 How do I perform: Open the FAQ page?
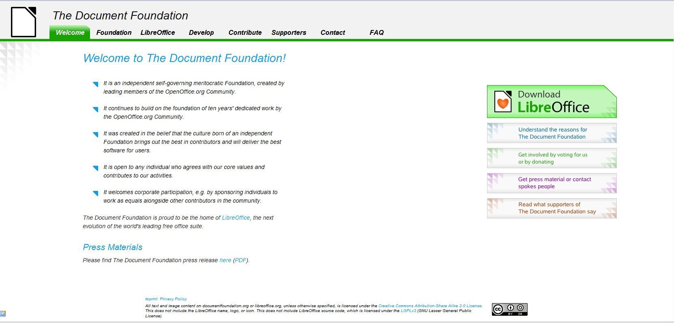point(376,32)
